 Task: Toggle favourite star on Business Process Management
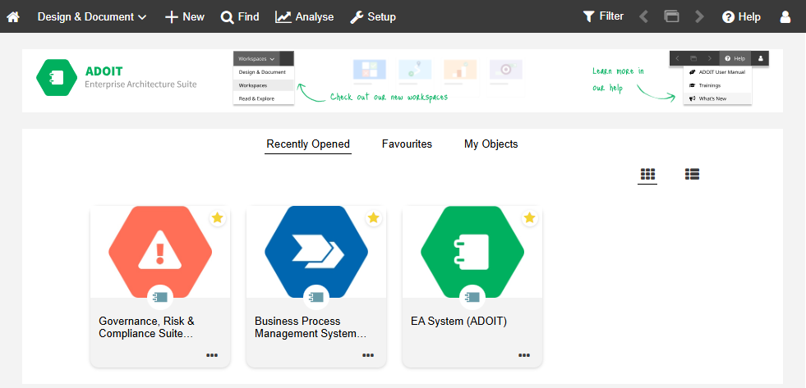373,218
